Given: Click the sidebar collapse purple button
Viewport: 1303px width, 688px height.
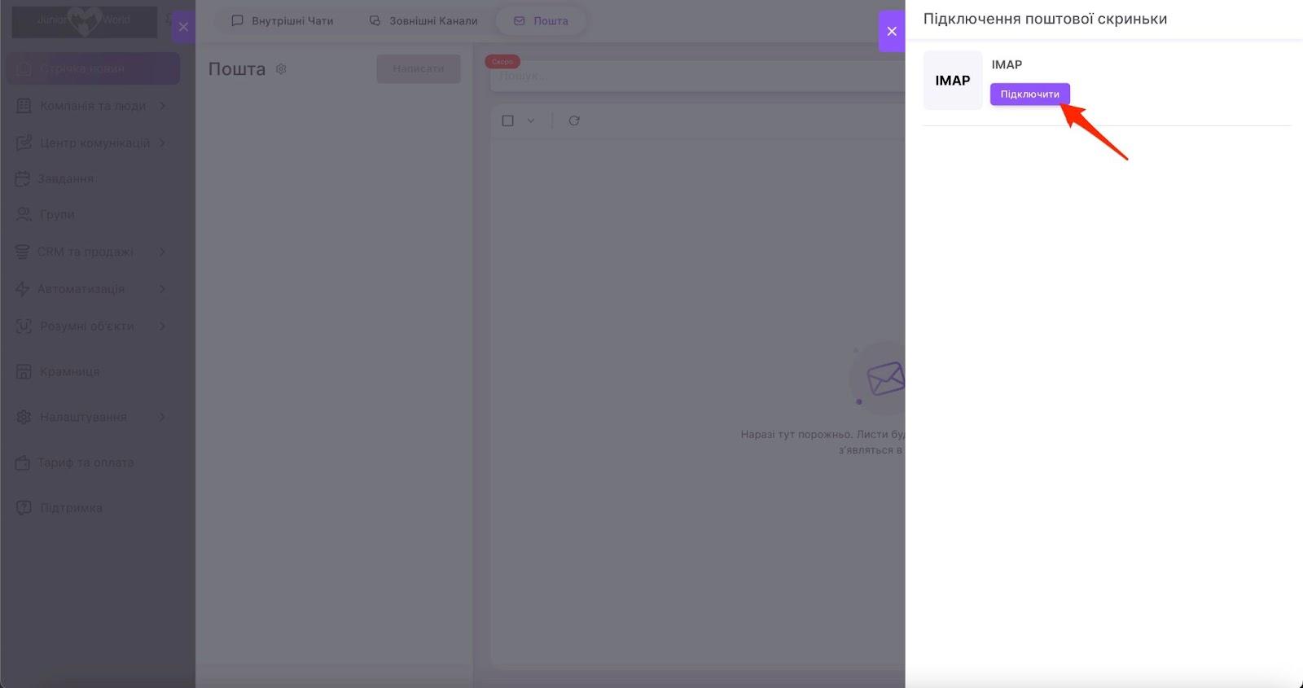Looking at the screenshot, I should tap(183, 27).
